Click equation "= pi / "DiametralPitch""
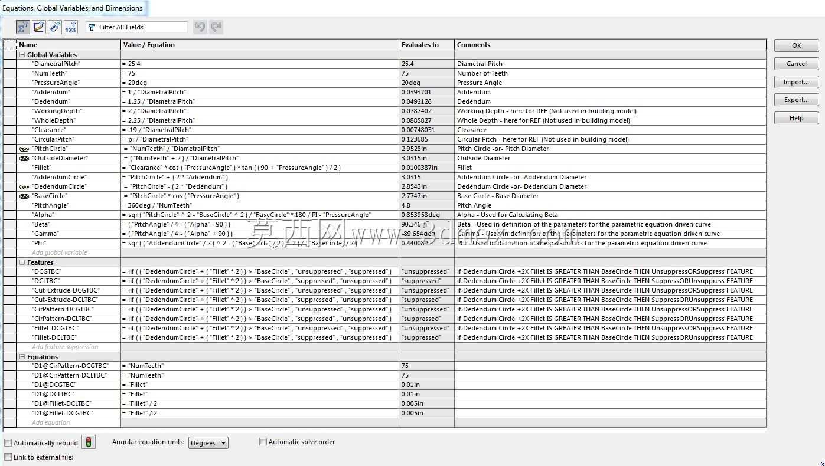The image size is (825, 466). 155,139
